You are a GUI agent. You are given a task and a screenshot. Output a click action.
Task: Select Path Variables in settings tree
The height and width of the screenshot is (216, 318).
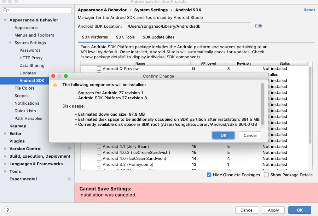[x=28, y=118]
